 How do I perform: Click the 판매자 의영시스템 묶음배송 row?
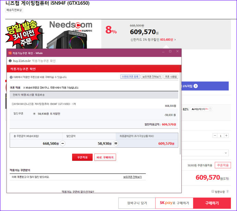click(x=94, y=95)
